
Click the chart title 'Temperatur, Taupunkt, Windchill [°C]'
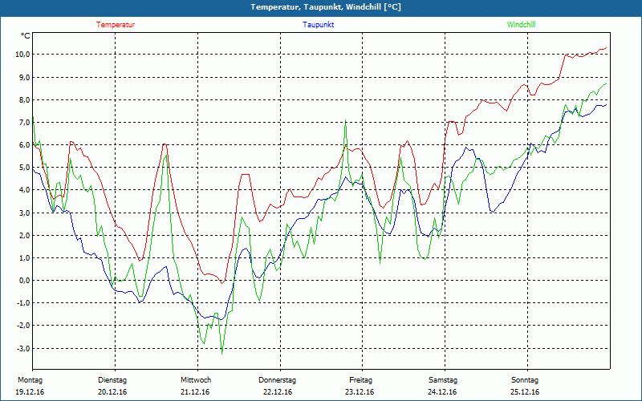click(326, 7)
